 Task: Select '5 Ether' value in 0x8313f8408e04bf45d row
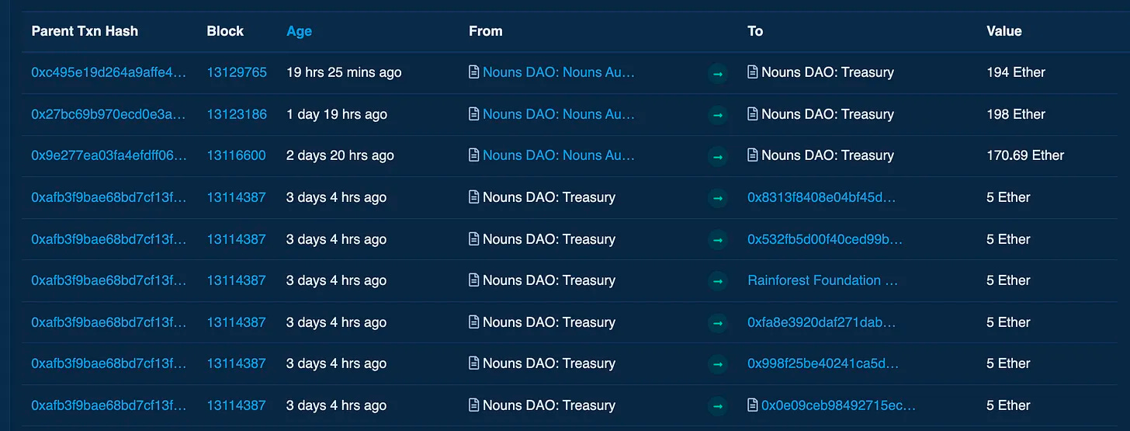tap(1008, 197)
